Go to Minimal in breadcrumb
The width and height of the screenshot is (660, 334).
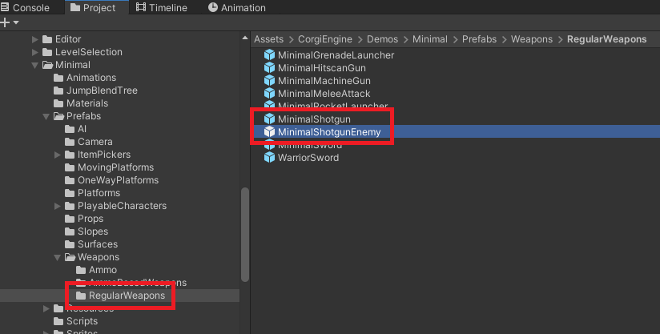(430, 39)
